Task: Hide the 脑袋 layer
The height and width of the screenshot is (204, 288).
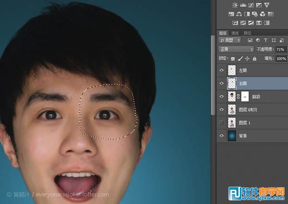Action: (x=221, y=96)
